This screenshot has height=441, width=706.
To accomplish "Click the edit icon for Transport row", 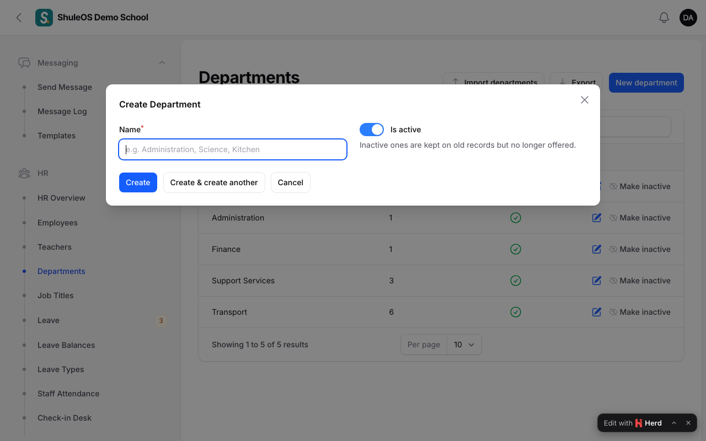I will point(596,312).
